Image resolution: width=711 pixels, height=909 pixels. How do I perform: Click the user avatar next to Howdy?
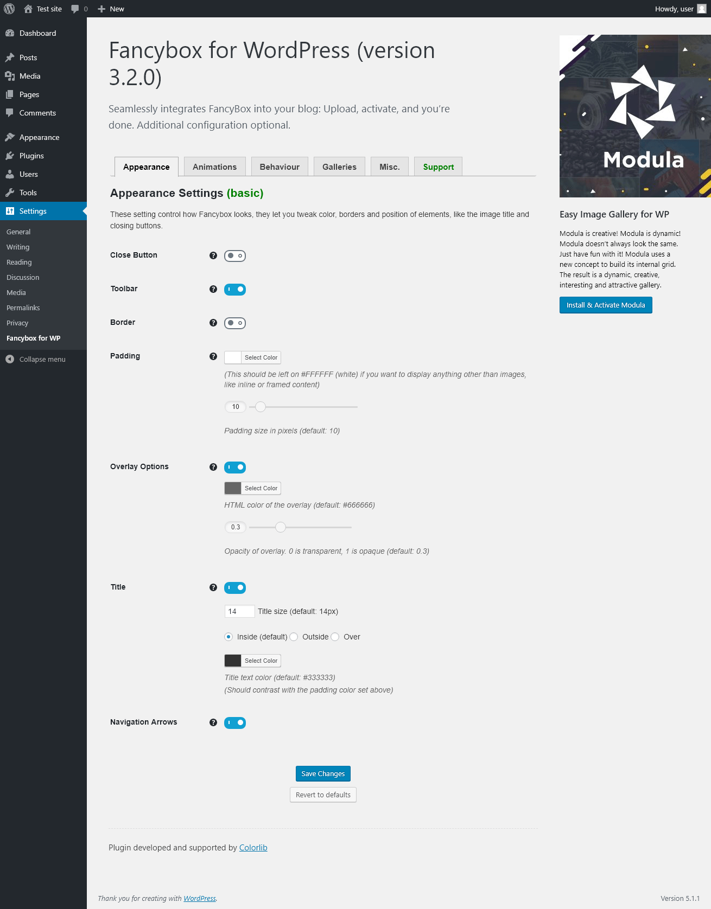[x=702, y=9]
